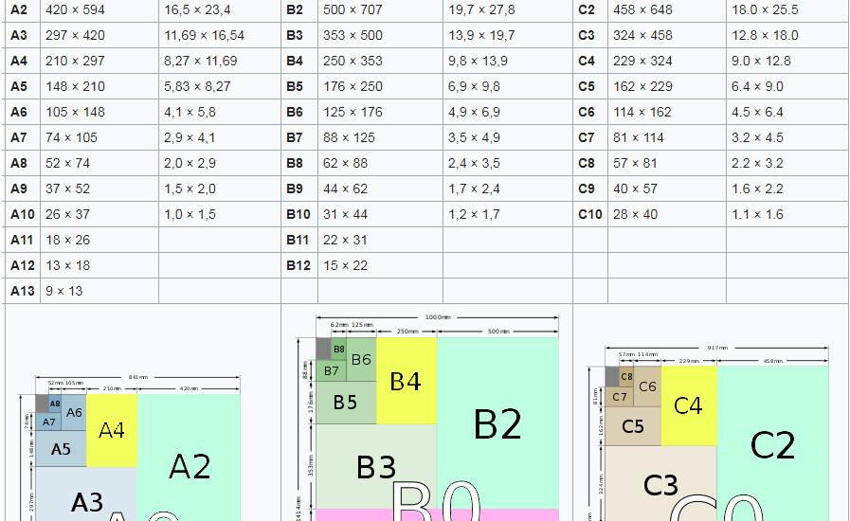Click the yellow C4 block in diagram

click(x=689, y=405)
